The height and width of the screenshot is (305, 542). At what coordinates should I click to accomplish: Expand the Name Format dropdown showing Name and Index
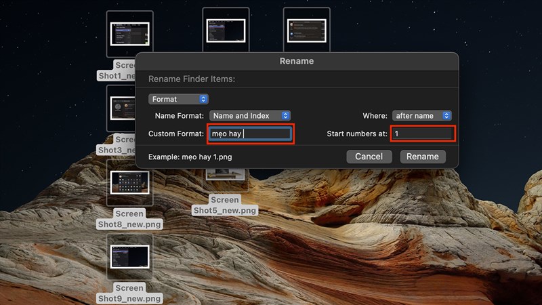click(x=249, y=116)
